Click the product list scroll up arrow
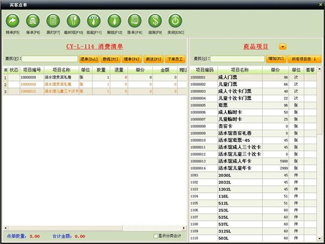 click(320, 69)
